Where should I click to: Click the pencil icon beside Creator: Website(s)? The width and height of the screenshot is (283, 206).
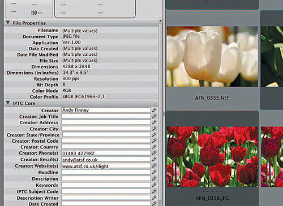(154, 165)
